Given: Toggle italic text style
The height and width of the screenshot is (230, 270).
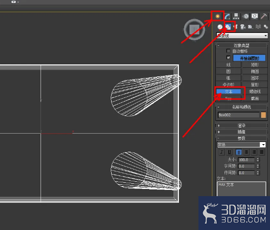Looking at the screenshot, I should (221, 152).
